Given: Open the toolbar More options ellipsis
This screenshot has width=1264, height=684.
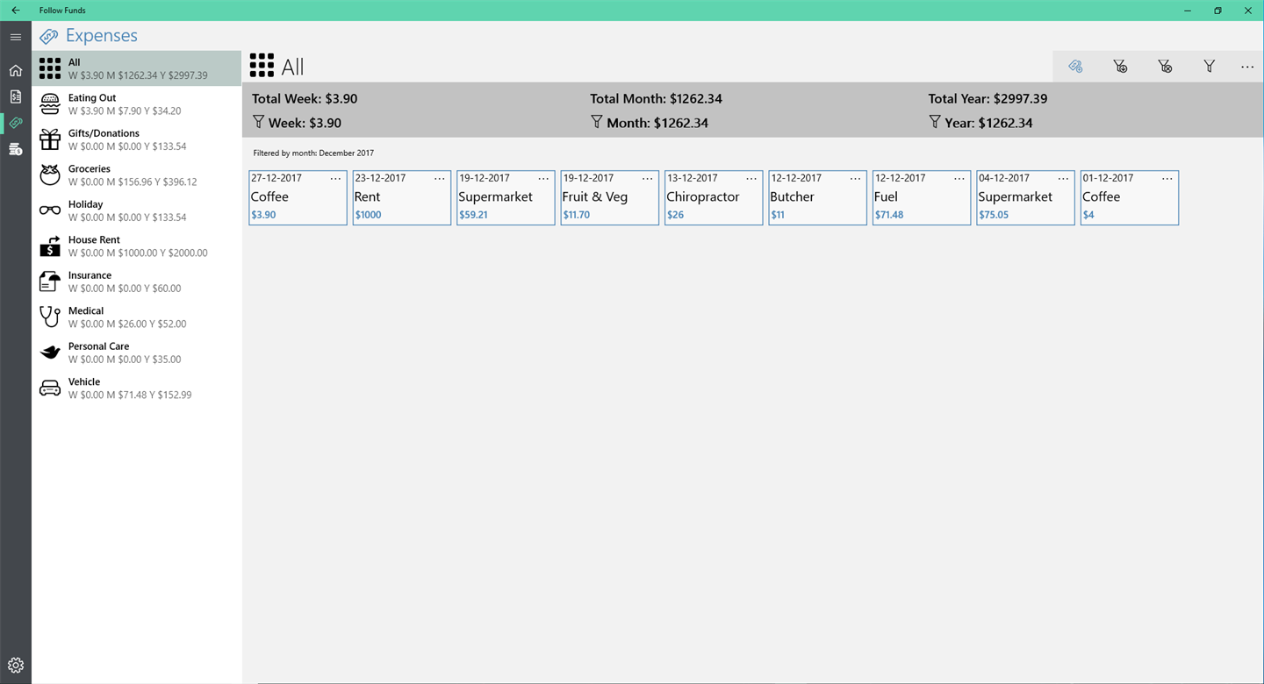Looking at the screenshot, I should 1247,67.
